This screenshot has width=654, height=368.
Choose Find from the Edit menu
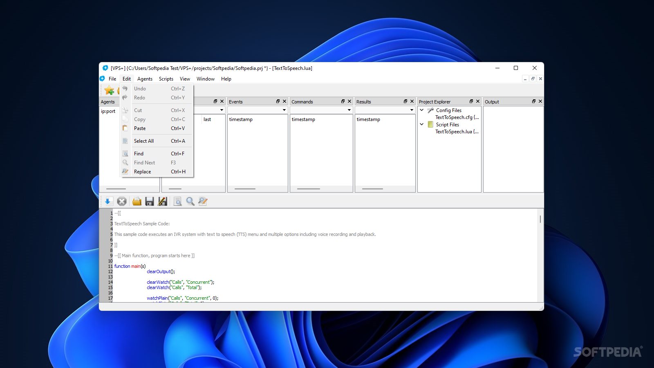tap(157, 154)
